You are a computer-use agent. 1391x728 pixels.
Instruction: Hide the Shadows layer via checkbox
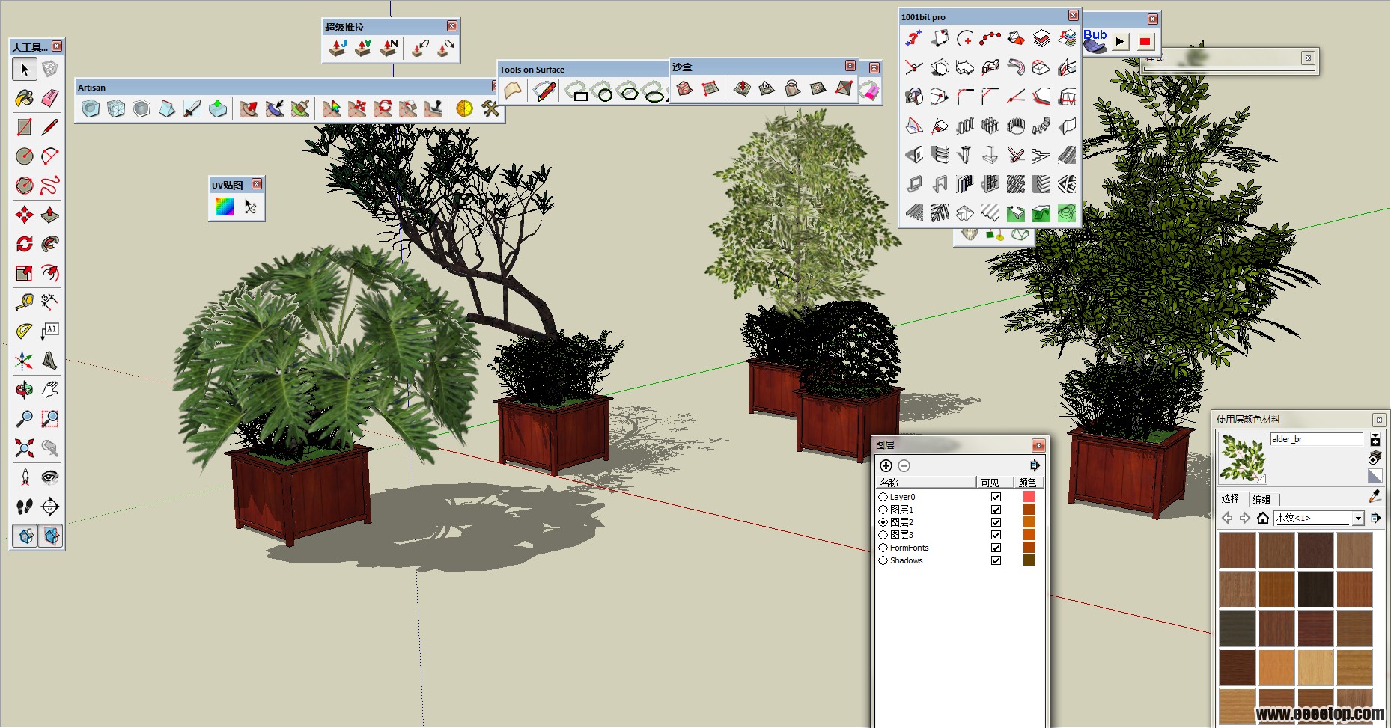tap(996, 560)
